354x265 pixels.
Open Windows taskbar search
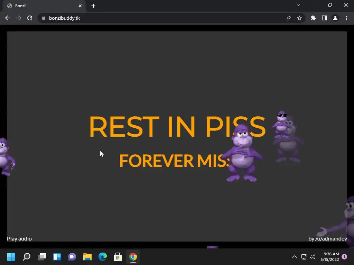[x=26, y=257]
